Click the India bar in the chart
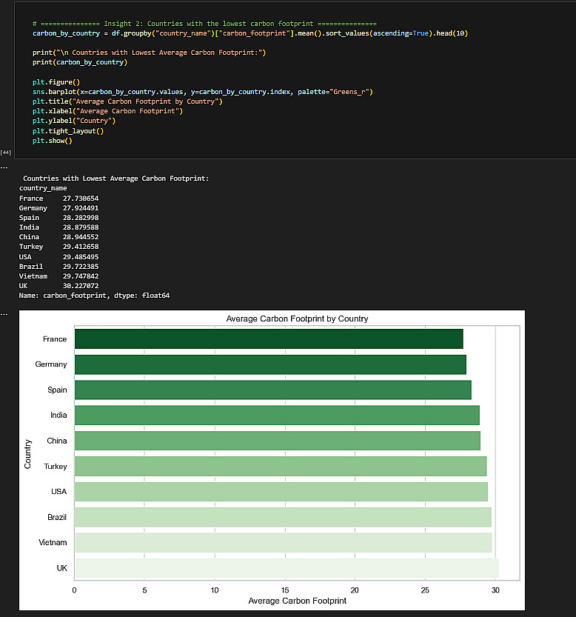 tap(277, 416)
